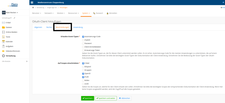Expand Alle Module list
This screenshot has width=225, height=103.
[x=15, y=61]
